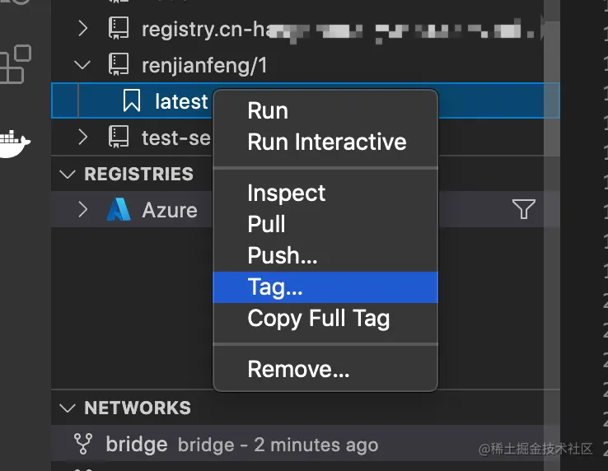Expand the registry.cn image node
This screenshot has width=608, height=471.
pos(82,29)
